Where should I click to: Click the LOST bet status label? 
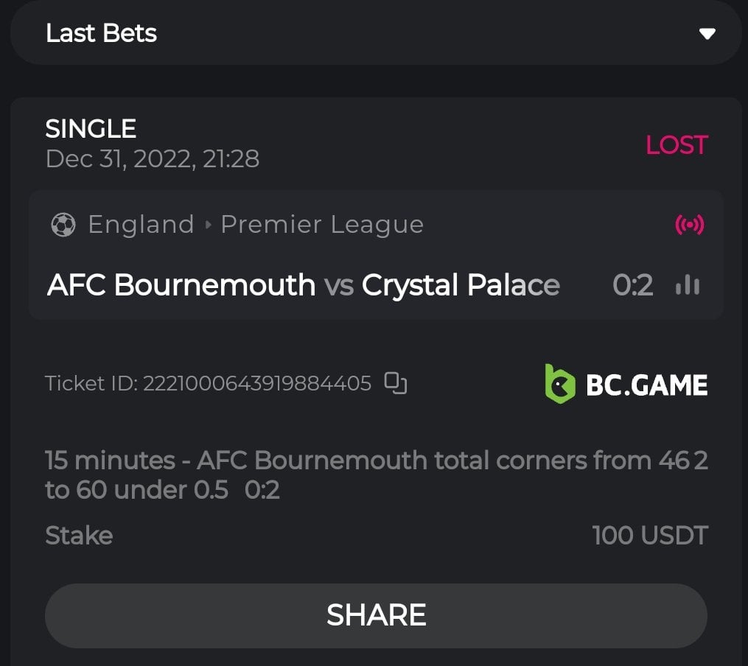click(x=676, y=145)
